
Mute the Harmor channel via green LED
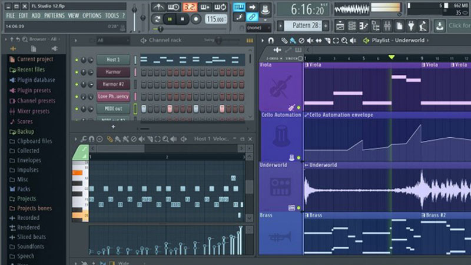[x=76, y=72]
